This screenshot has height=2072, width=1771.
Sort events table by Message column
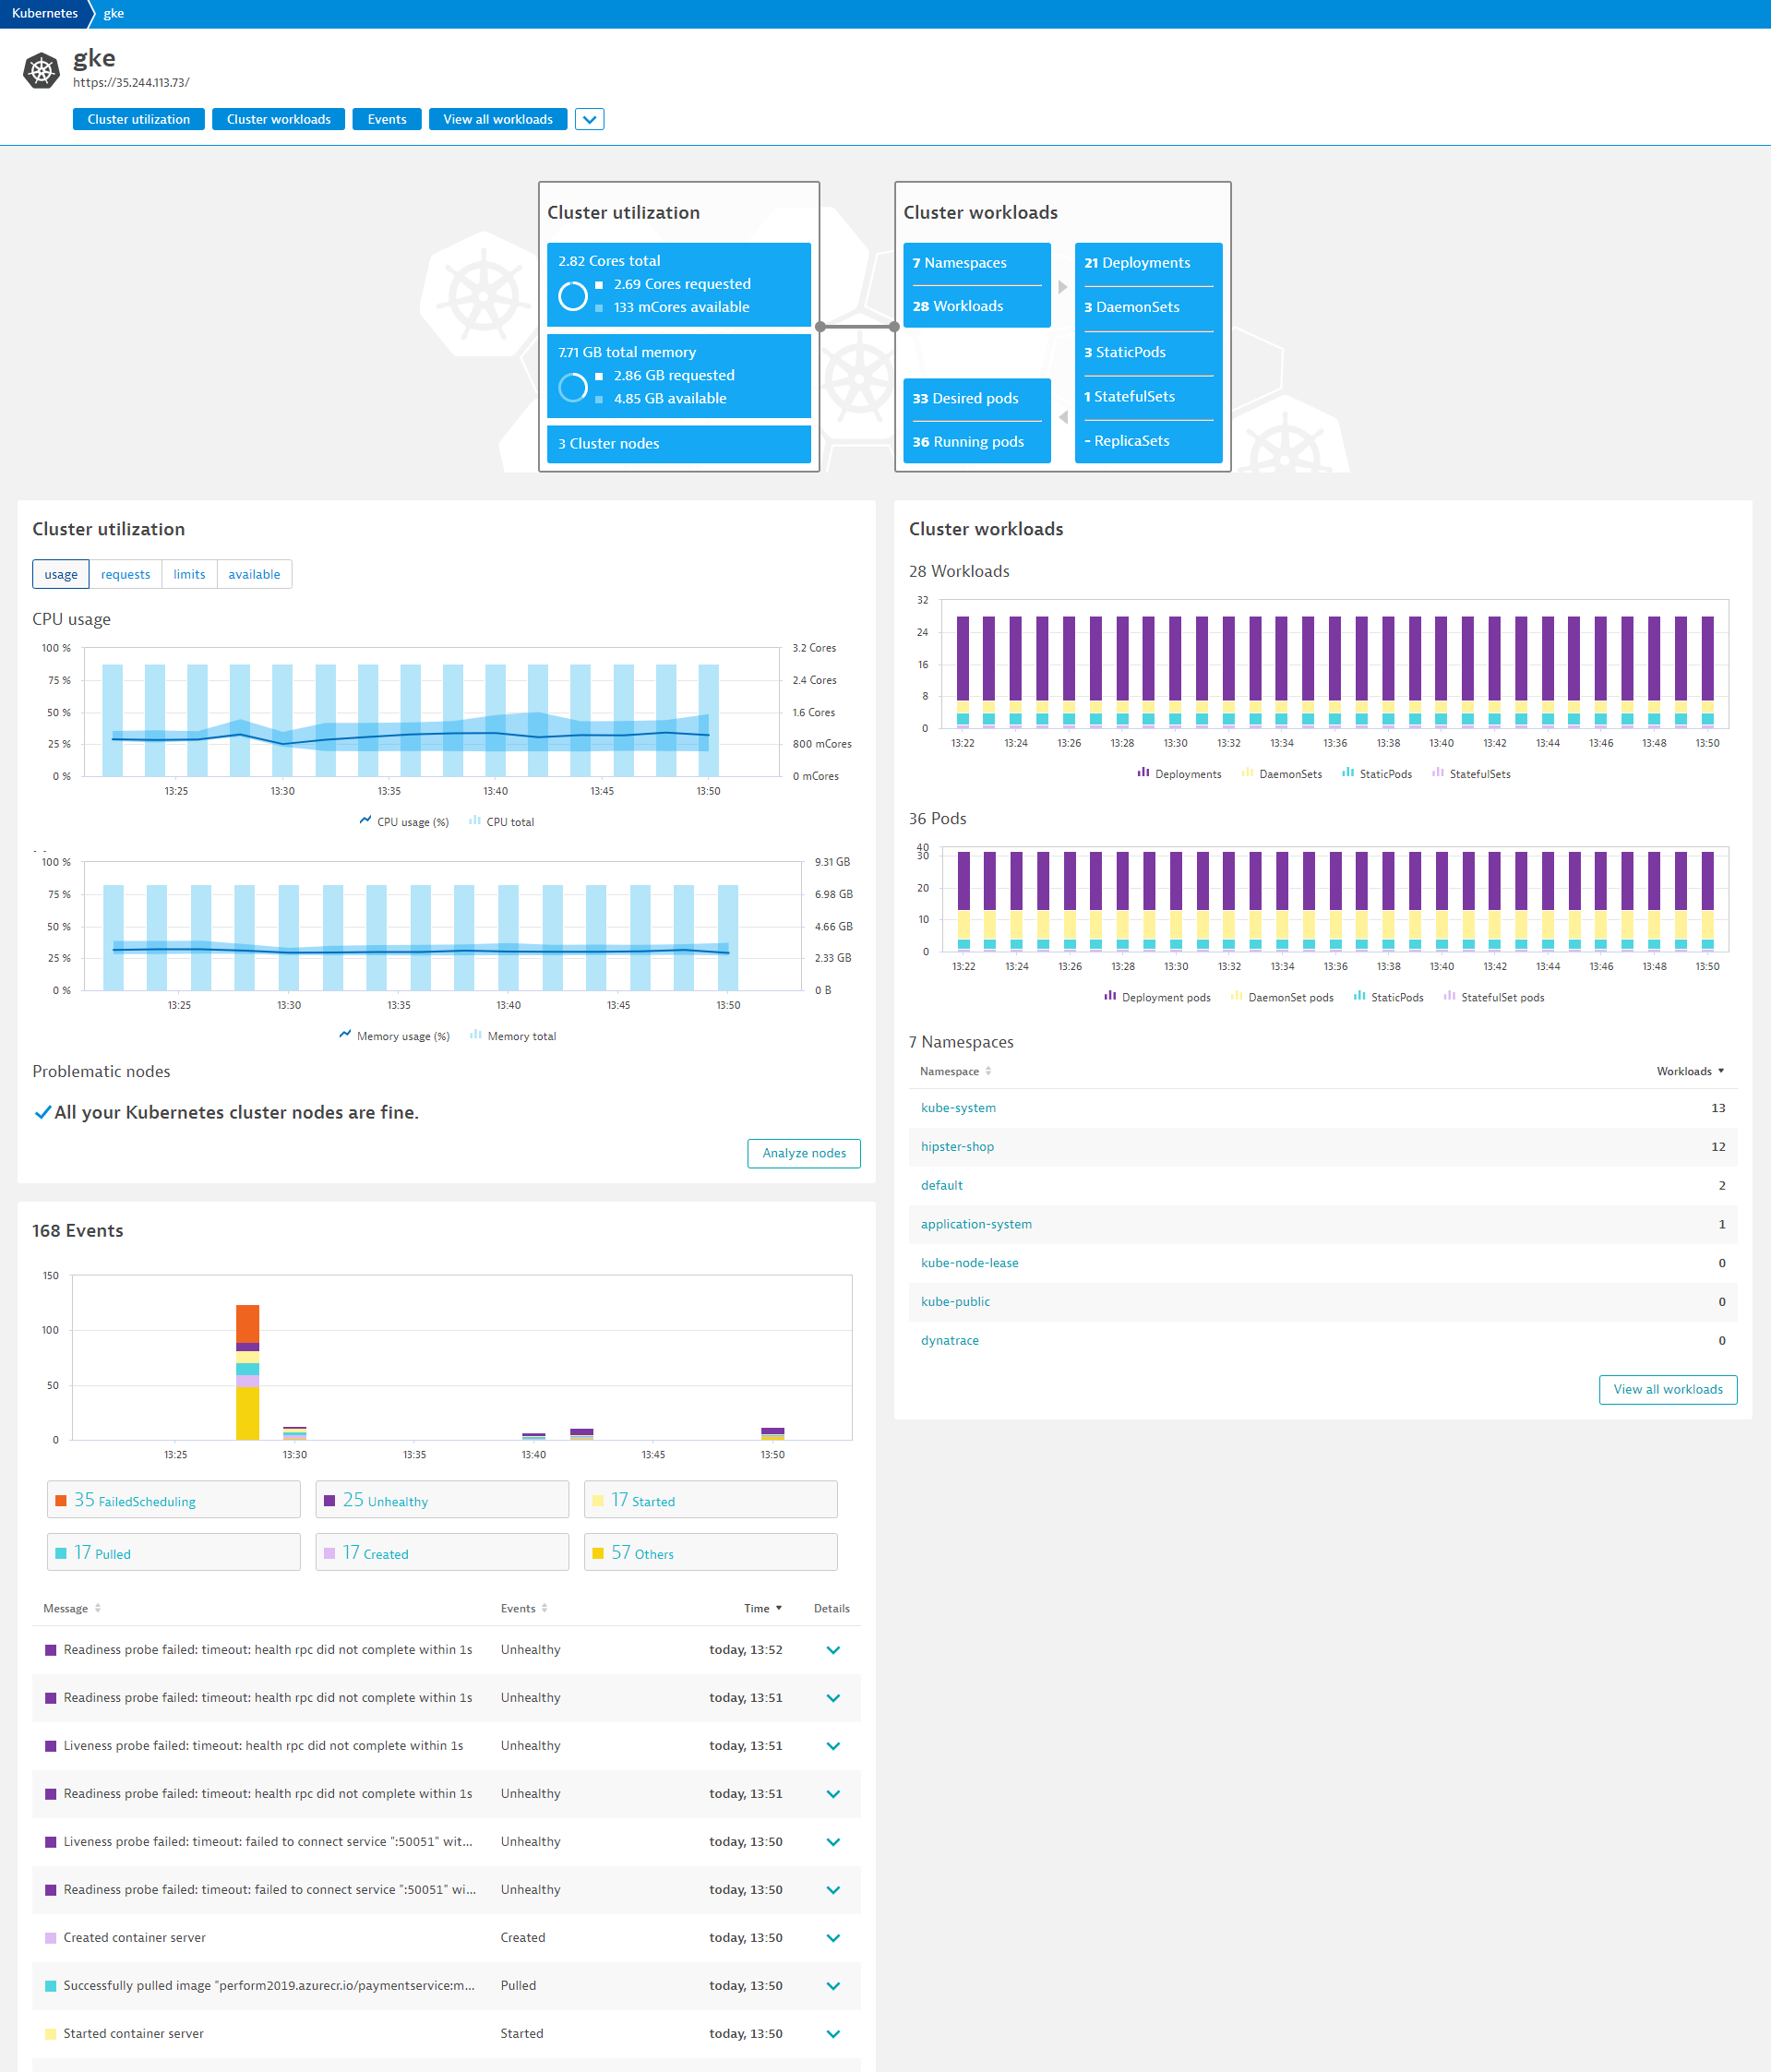72,1608
